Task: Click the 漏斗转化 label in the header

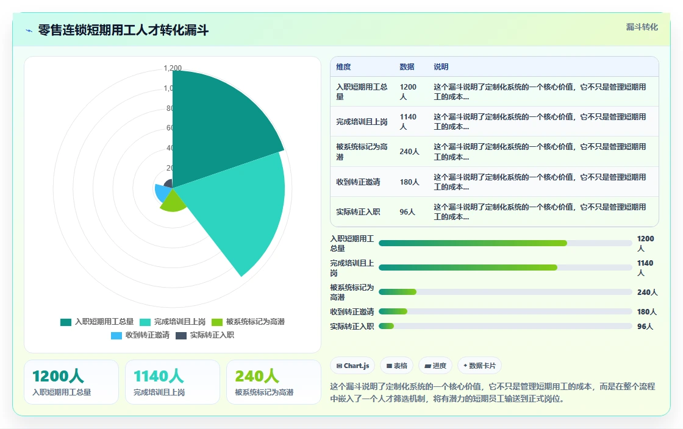Action: 642,27
